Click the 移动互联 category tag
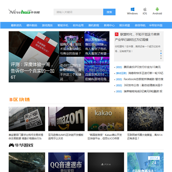172x172 pixels. 121,73
